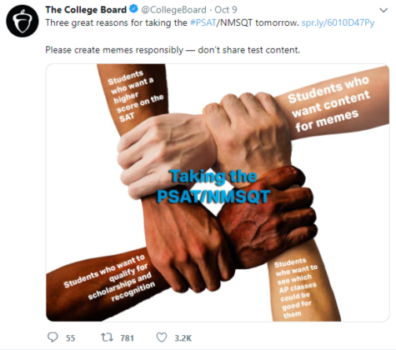Click the blue verified badge
396x350 pixels.
(133, 9)
